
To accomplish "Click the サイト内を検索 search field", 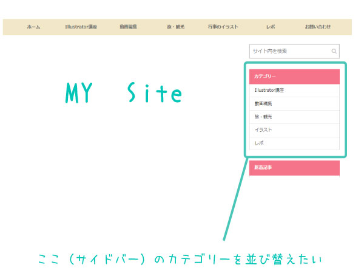I will [288, 52].
